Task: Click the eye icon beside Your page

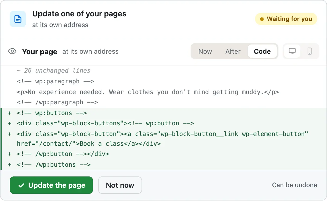Action: tap(12, 51)
